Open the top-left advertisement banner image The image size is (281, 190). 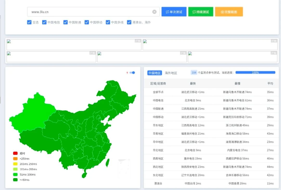coord(74,45)
